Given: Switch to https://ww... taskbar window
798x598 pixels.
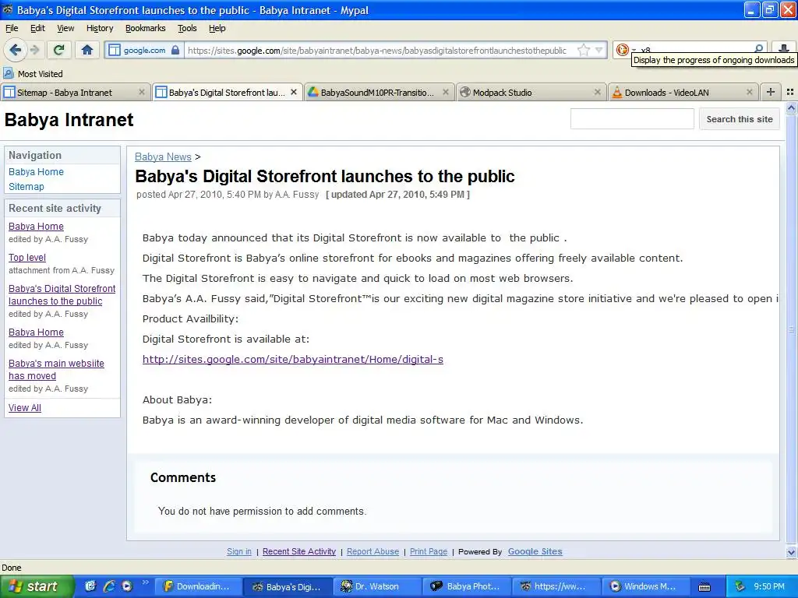Looking at the screenshot, I should tap(556, 586).
